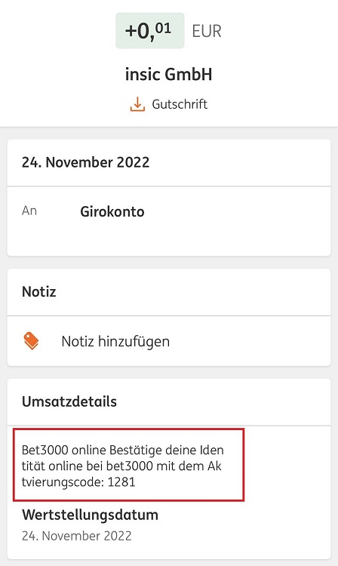Click the EUR currency label

(x=206, y=31)
